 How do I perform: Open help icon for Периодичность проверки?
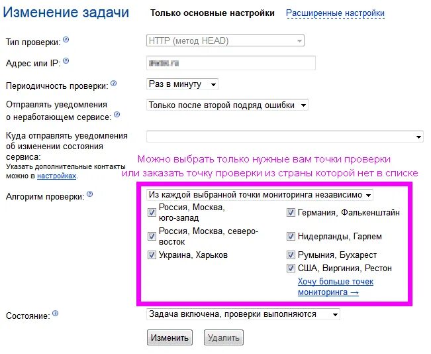(x=113, y=84)
